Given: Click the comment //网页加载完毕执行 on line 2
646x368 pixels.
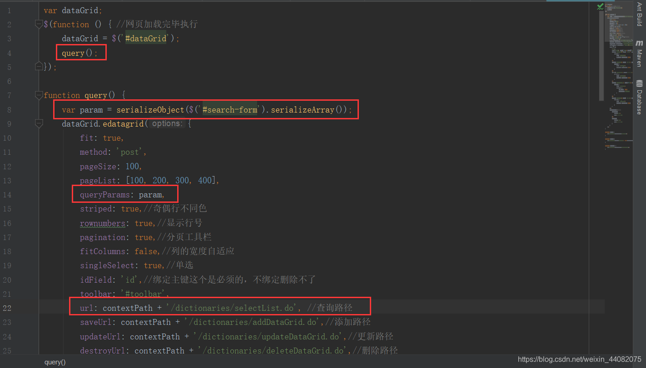Looking at the screenshot, I should (157, 25).
